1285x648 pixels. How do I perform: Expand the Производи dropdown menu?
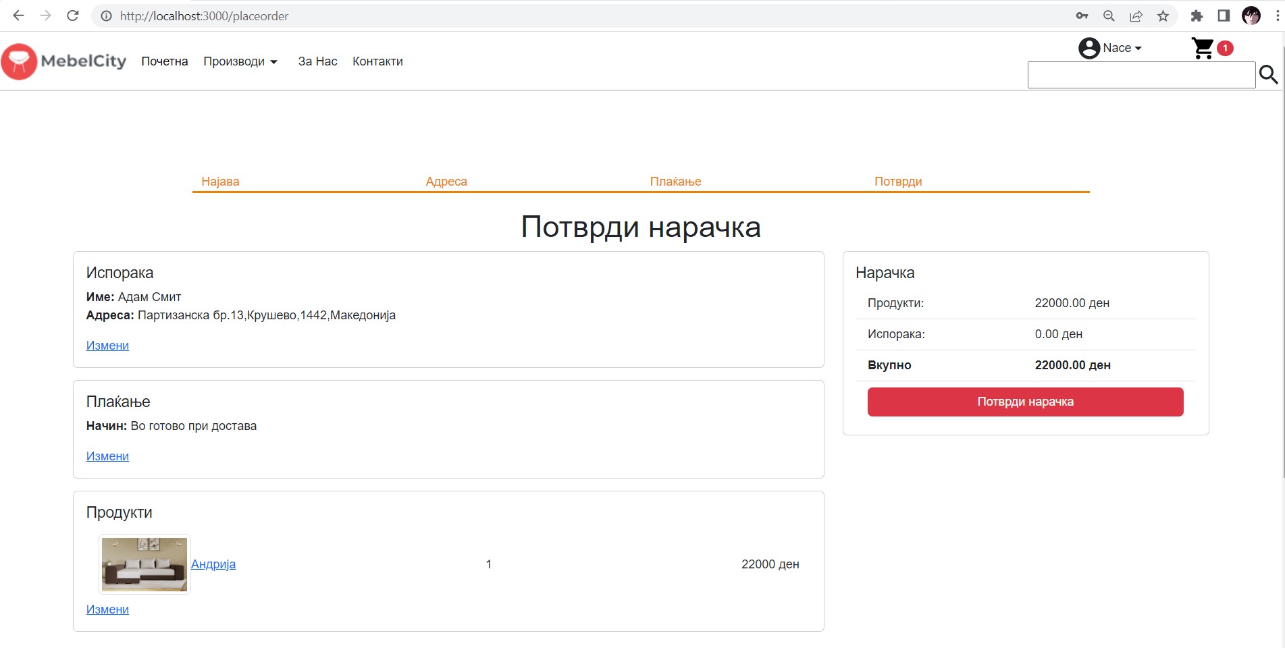pos(240,61)
